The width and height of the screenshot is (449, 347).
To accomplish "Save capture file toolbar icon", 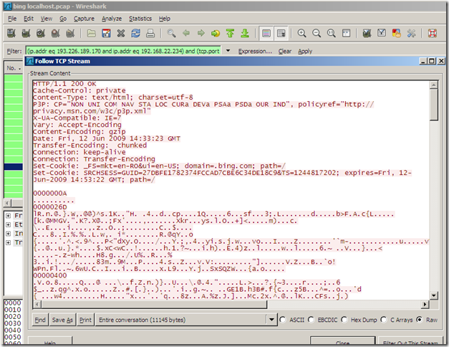I will [x=106, y=33].
